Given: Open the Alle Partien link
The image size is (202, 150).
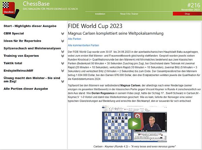Looking at the screenshot, I should [74, 39].
